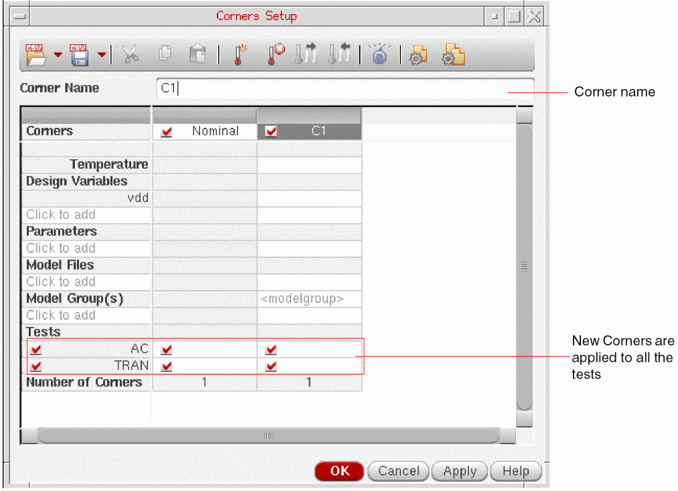Maximize the Corners Setup window
678x491 pixels.
pyautogui.click(x=514, y=17)
